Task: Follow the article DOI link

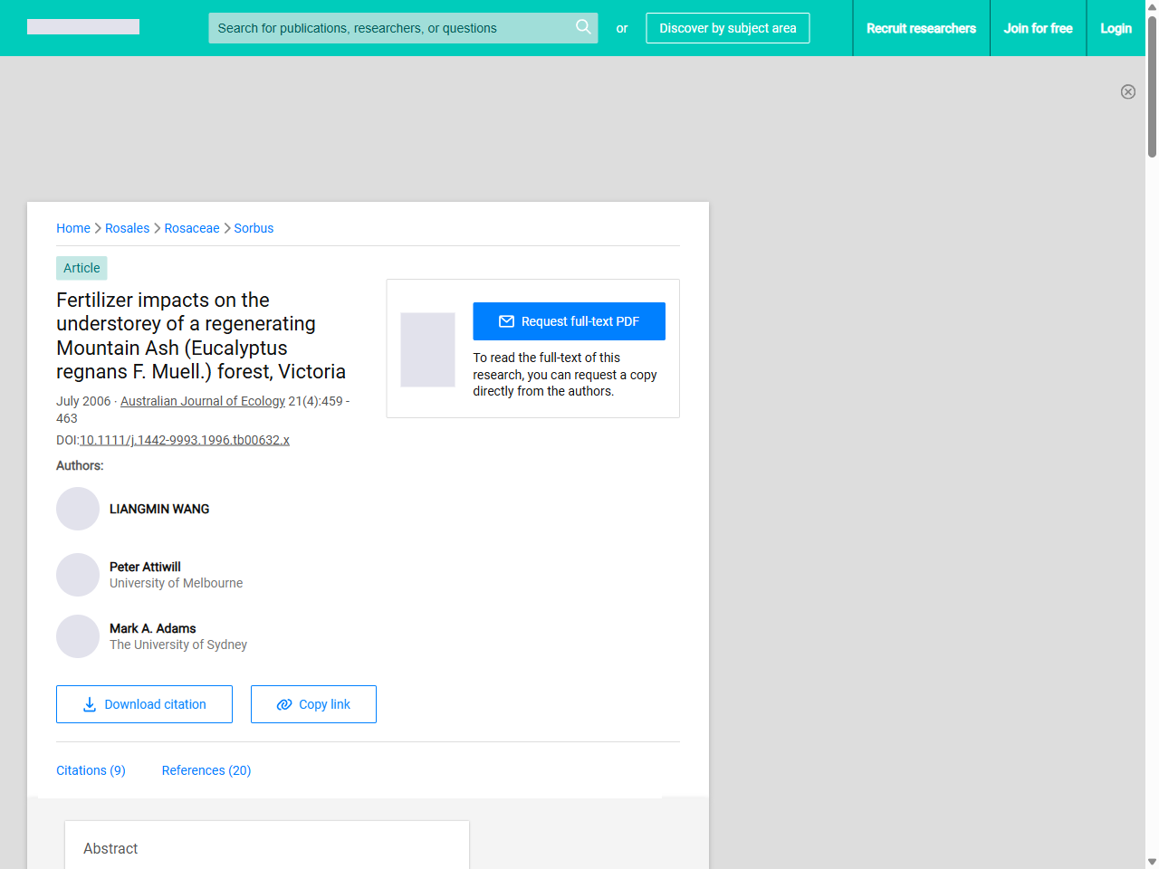Action: 185,440
